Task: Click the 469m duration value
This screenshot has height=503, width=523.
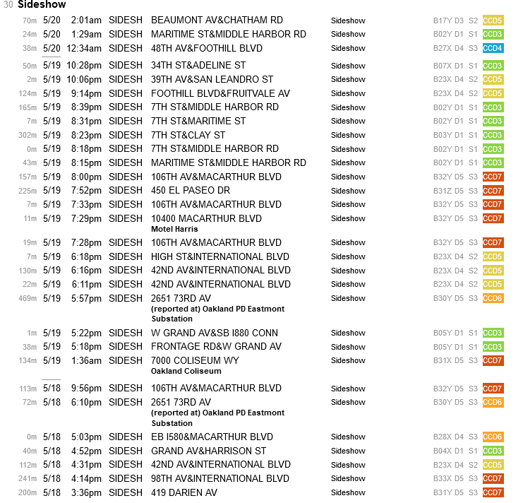Action: point(28,298)
